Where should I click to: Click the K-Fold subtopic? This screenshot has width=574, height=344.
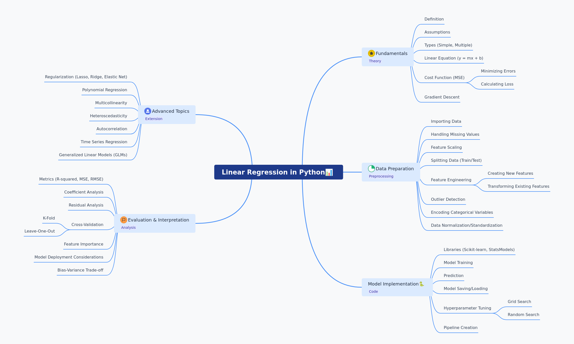49,218
